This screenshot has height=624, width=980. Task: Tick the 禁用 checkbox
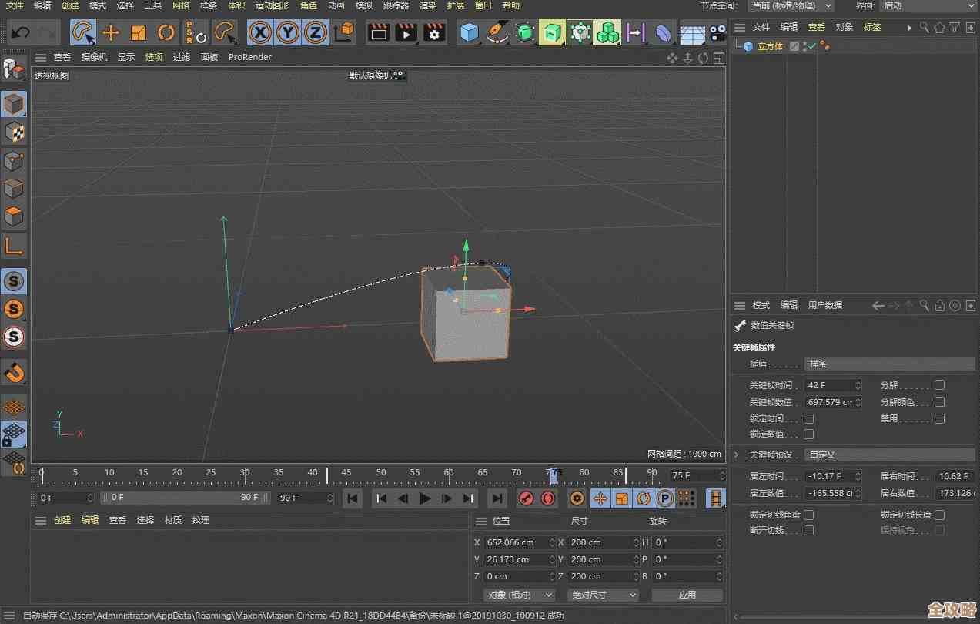[x=939, y=418]
